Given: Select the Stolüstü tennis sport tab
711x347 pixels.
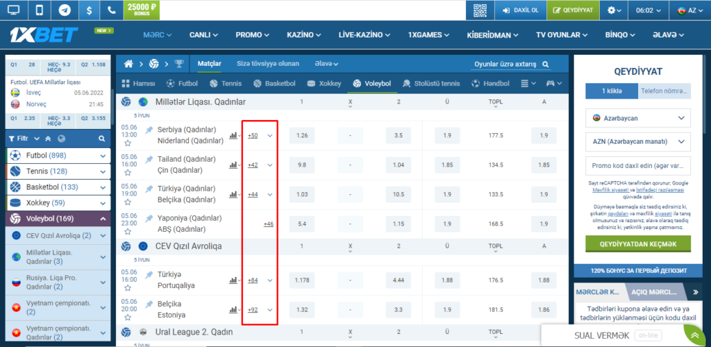Looking at the screenshot, I should point(430,83).
